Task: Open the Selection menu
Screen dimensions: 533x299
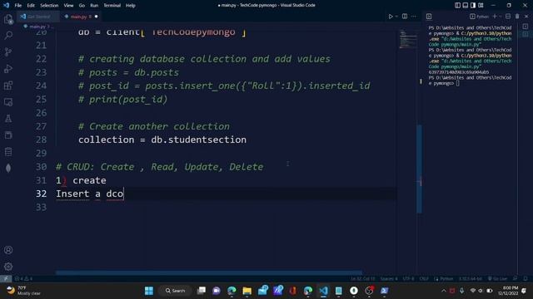Action: (49, 6)
